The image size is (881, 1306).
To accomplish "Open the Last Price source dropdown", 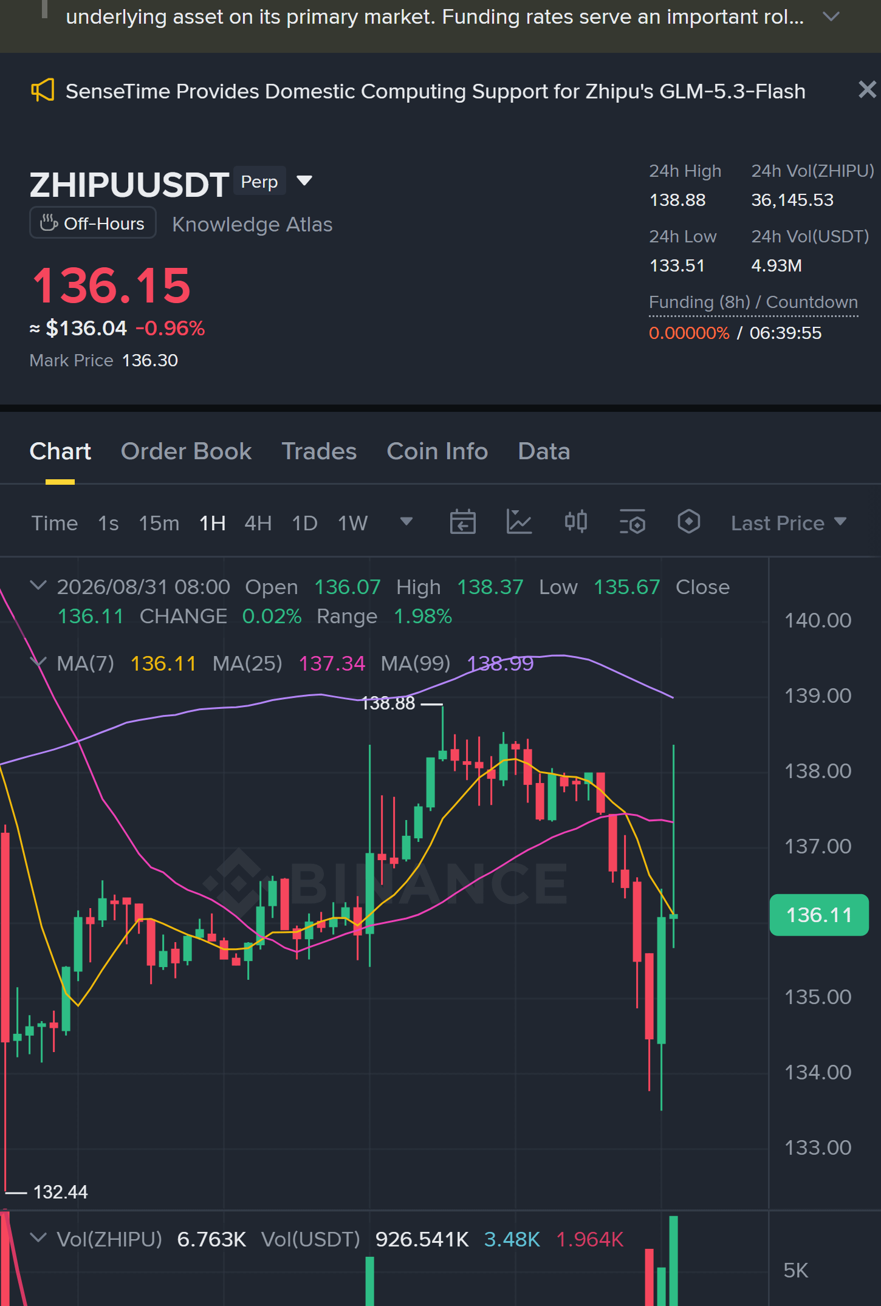I will 789,523.
